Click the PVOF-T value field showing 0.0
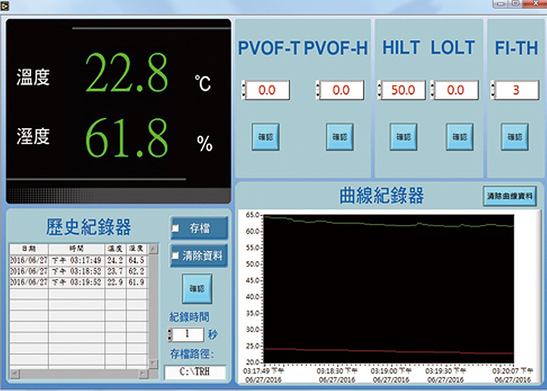The width and height of the screenshot is (547, 391). [x=267, y=90]
